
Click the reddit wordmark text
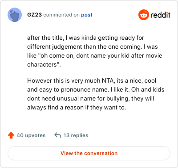[x=160, y=15]
